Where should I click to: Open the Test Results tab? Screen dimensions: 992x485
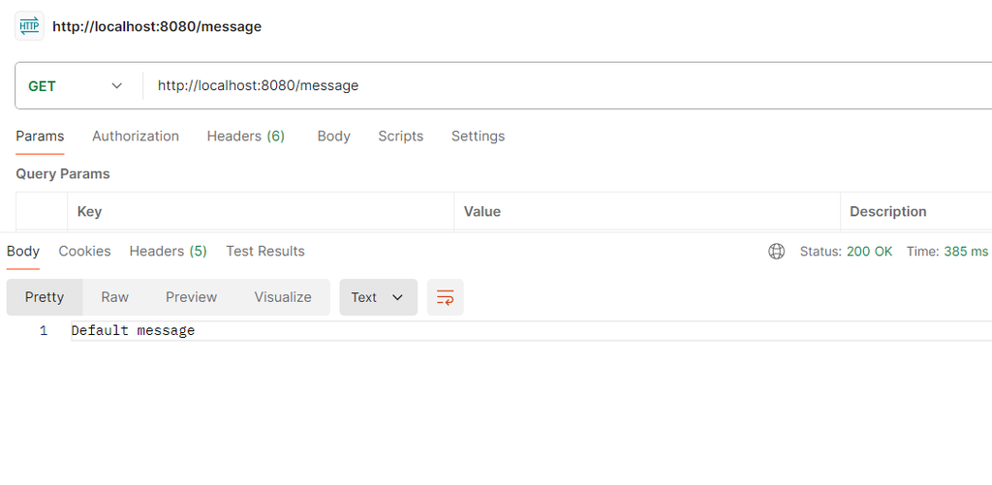[x=265, y=251]
